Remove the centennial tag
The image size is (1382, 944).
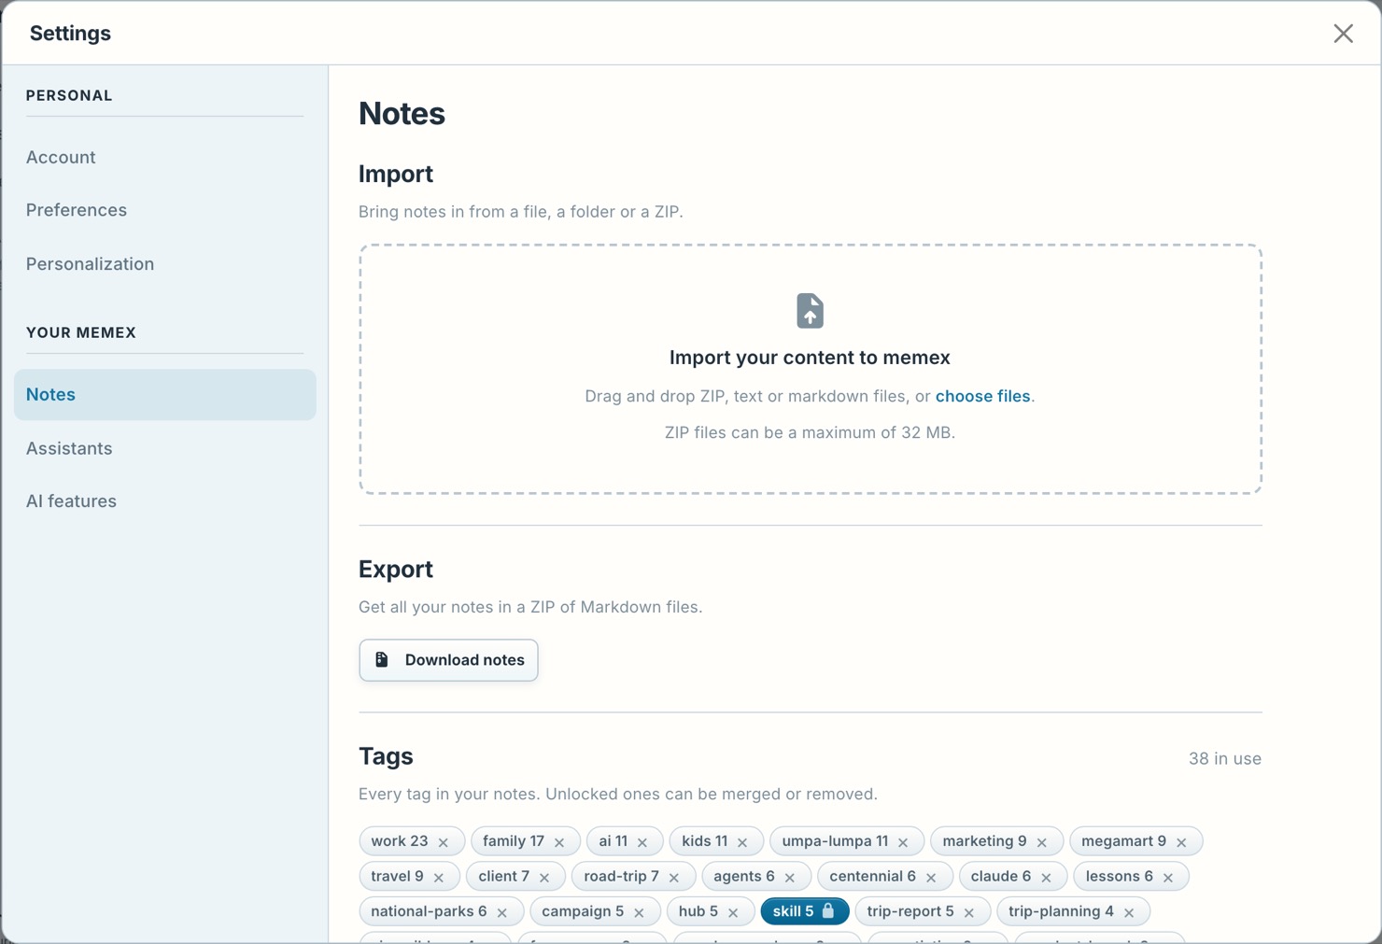pos(931,878)
